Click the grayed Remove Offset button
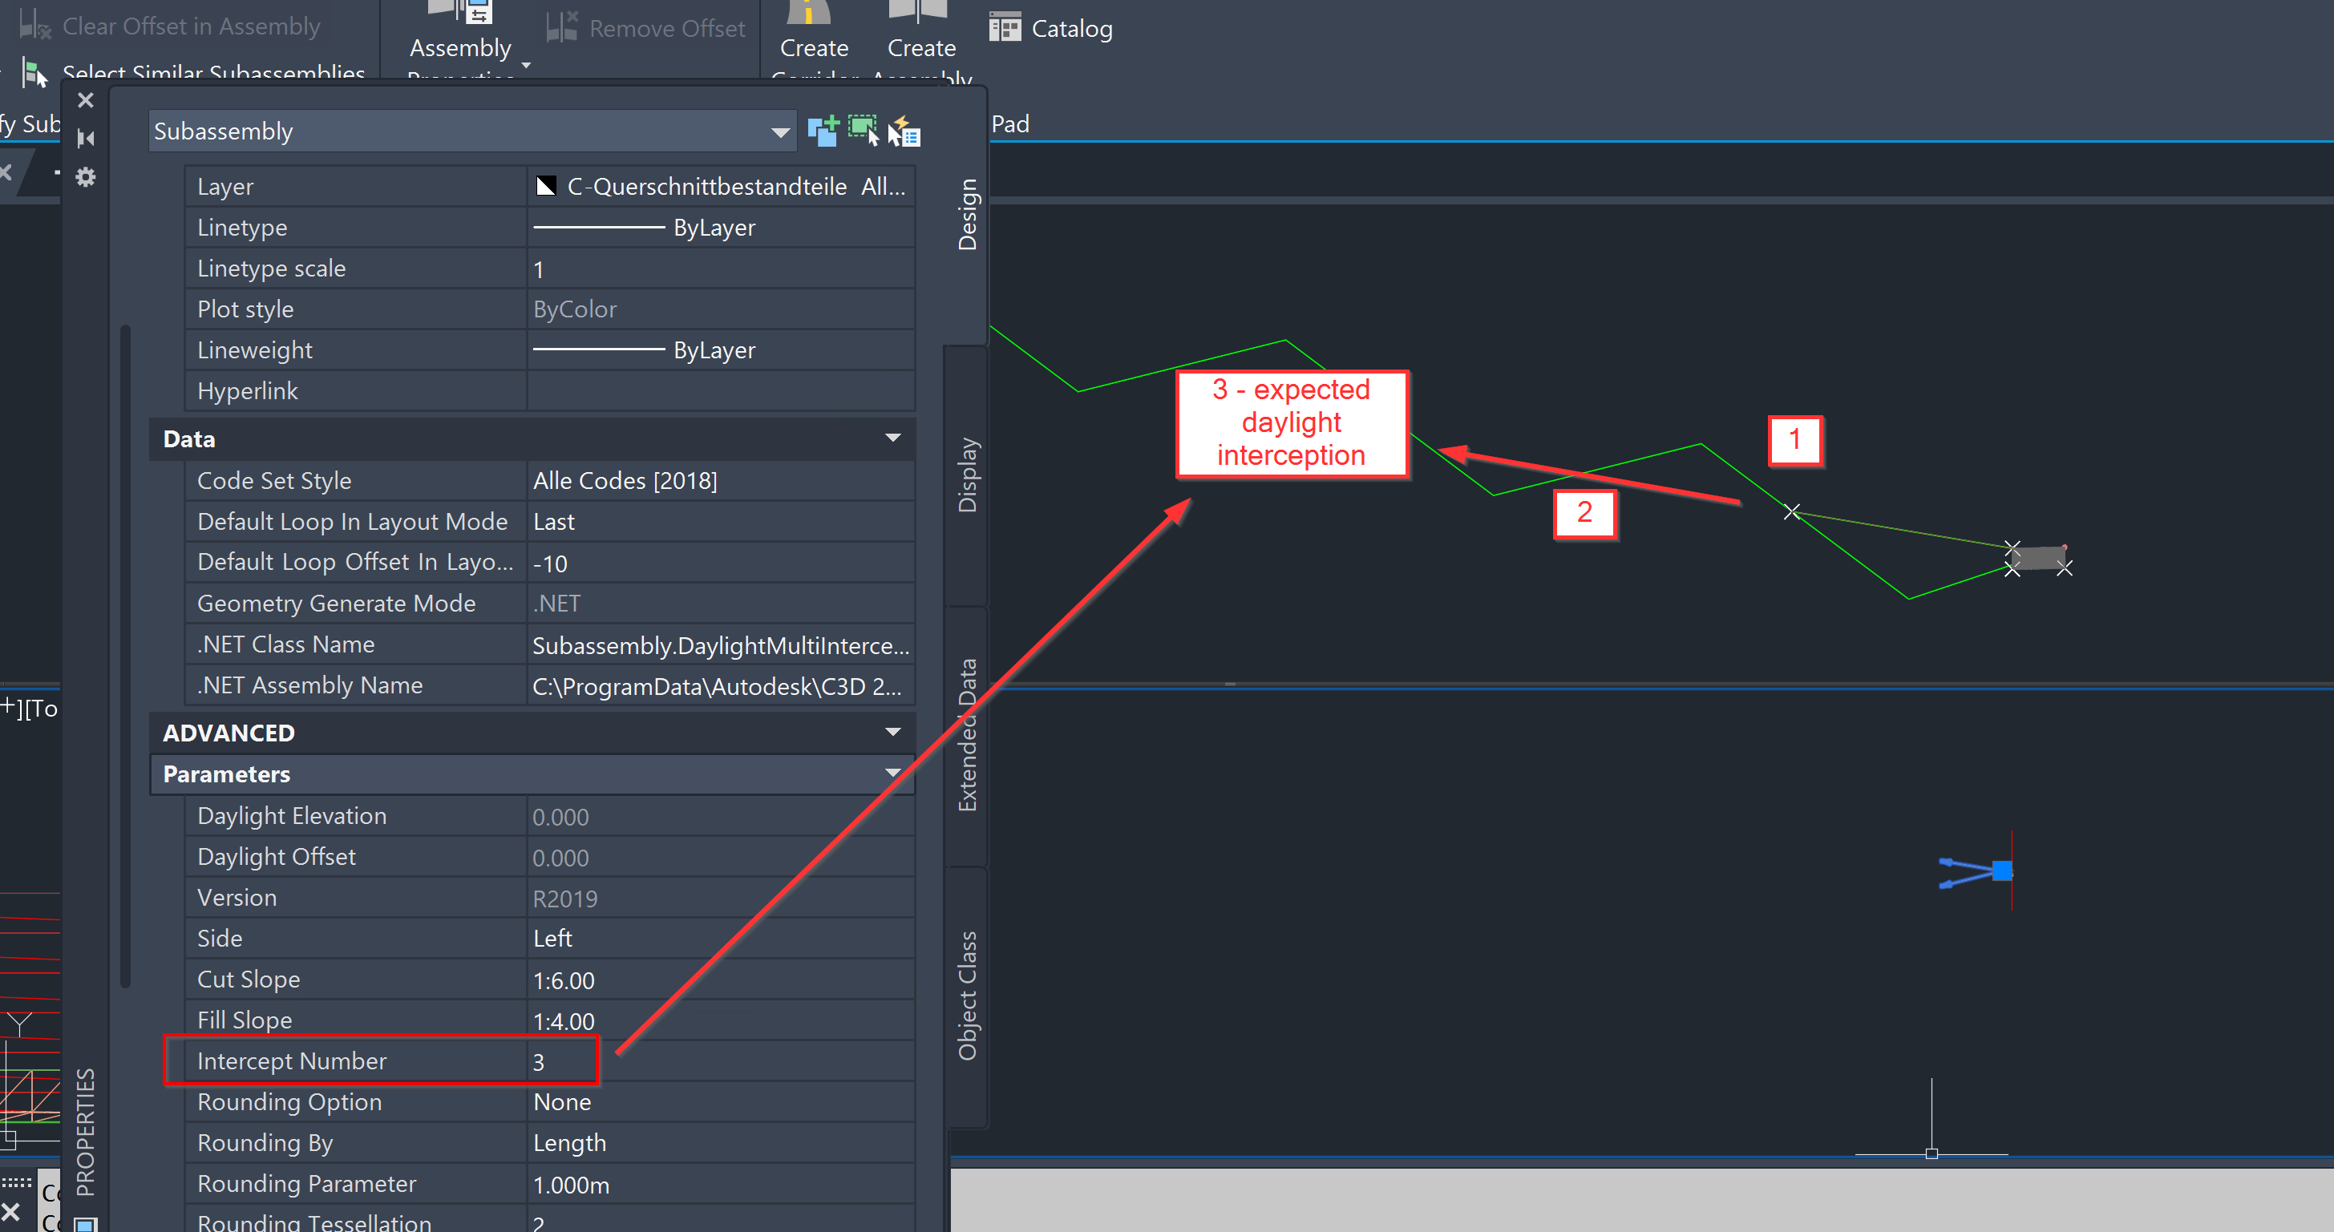 tap(645, 27)
